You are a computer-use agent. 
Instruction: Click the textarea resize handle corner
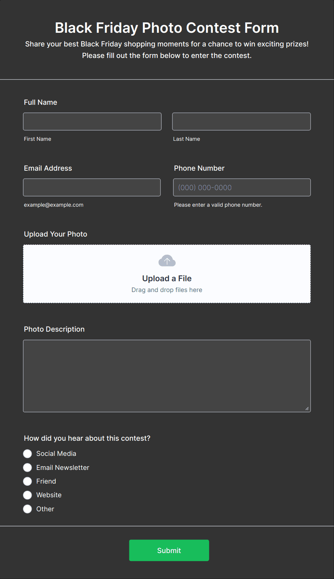[307, 408]
